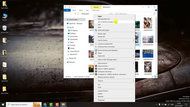Open the Agil Jafarli desktop folder icon
The width and height of the screenshot is (190, 107).
pos(5,5)
